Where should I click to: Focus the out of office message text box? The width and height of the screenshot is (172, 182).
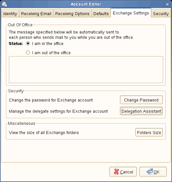[x=86, y=70]
